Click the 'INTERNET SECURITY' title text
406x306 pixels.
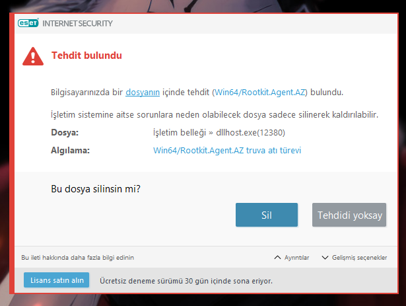[77, 23]
